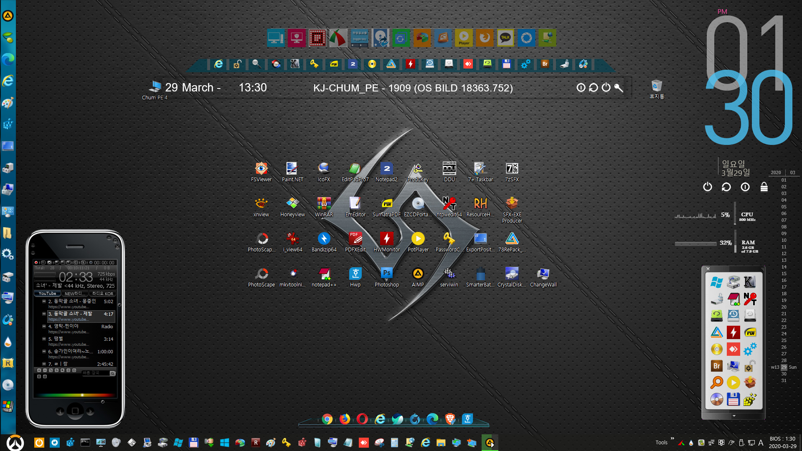Open the 라디오 KOR playlist tab
The height and width of the screenshot is (451, 802).
(102, 294)
